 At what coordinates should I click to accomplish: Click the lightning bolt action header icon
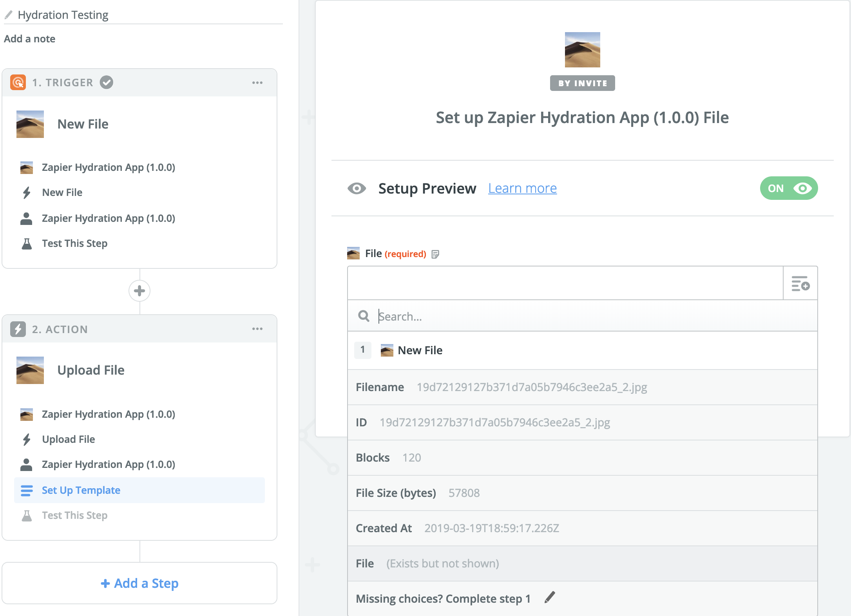(x=18, y=329)
